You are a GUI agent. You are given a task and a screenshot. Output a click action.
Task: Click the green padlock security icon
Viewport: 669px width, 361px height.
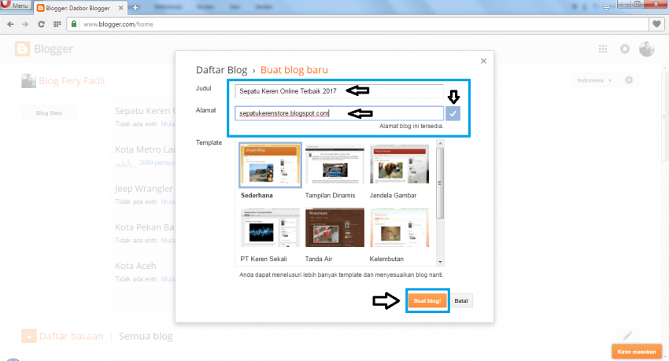pos(74,24)
